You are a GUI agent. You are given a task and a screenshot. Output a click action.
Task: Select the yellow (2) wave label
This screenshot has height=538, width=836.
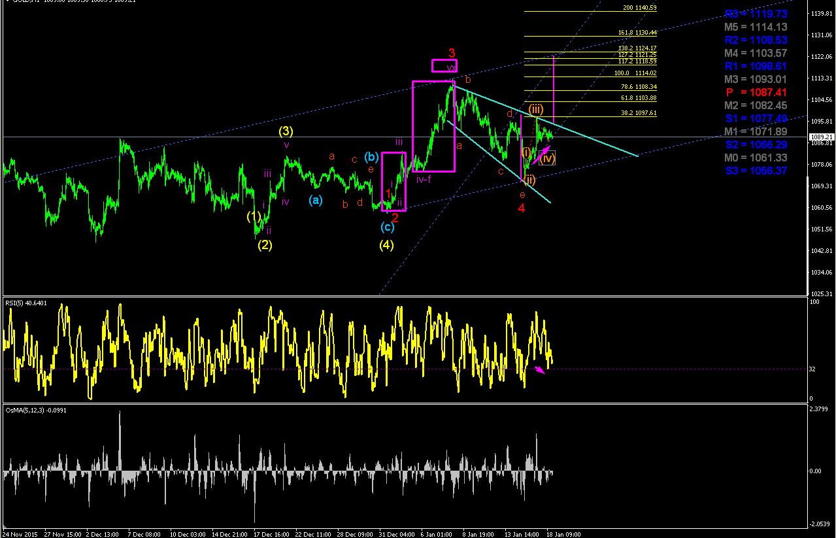coord(265,245)
